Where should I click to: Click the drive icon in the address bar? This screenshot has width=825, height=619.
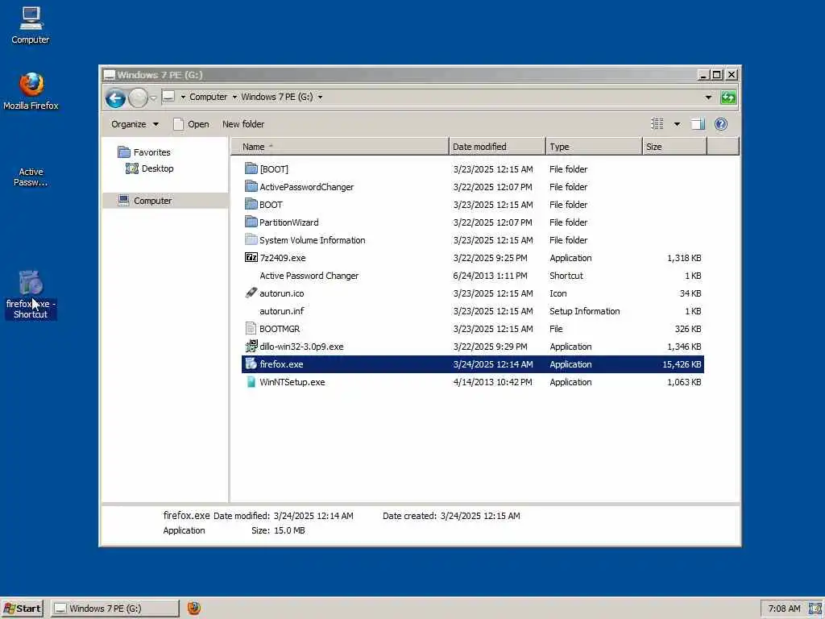168,97
